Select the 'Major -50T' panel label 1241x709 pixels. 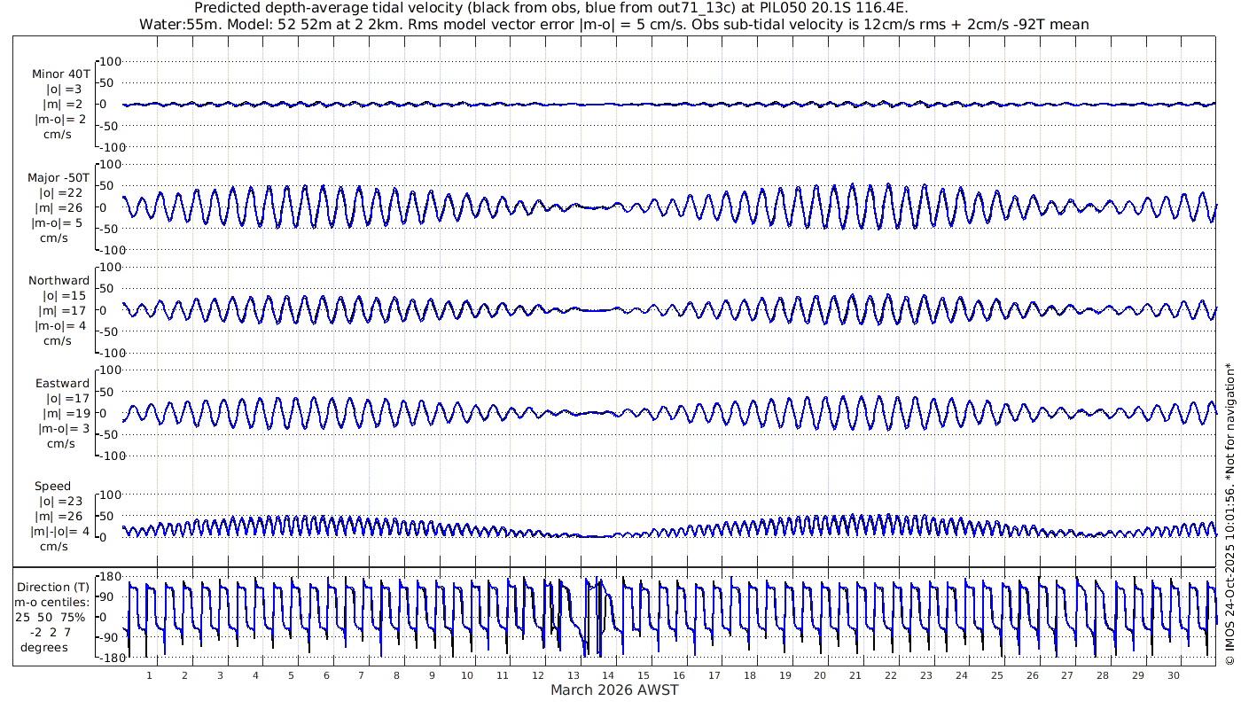[x=59, y=178]
